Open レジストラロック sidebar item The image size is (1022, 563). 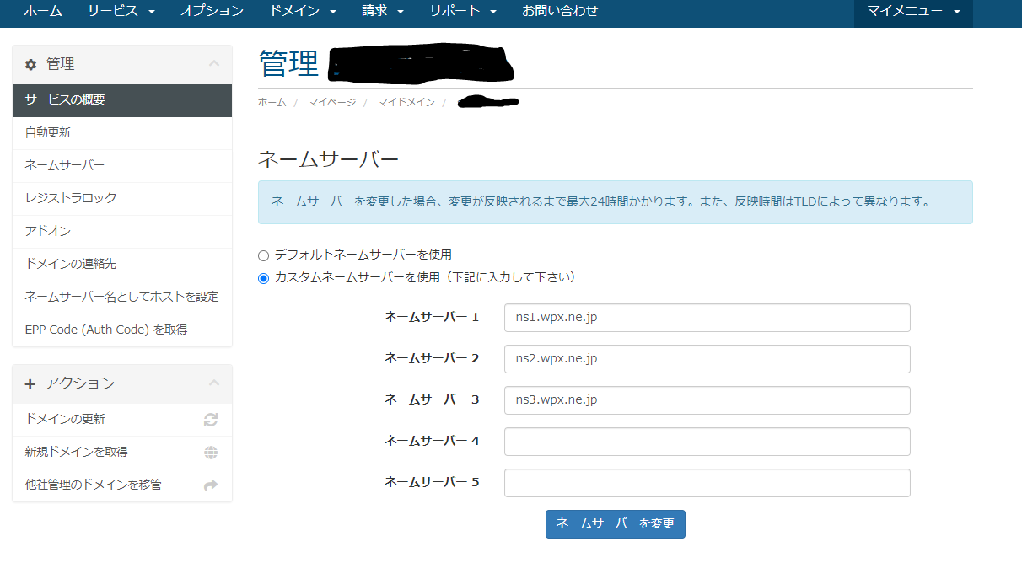click(122, 199)
